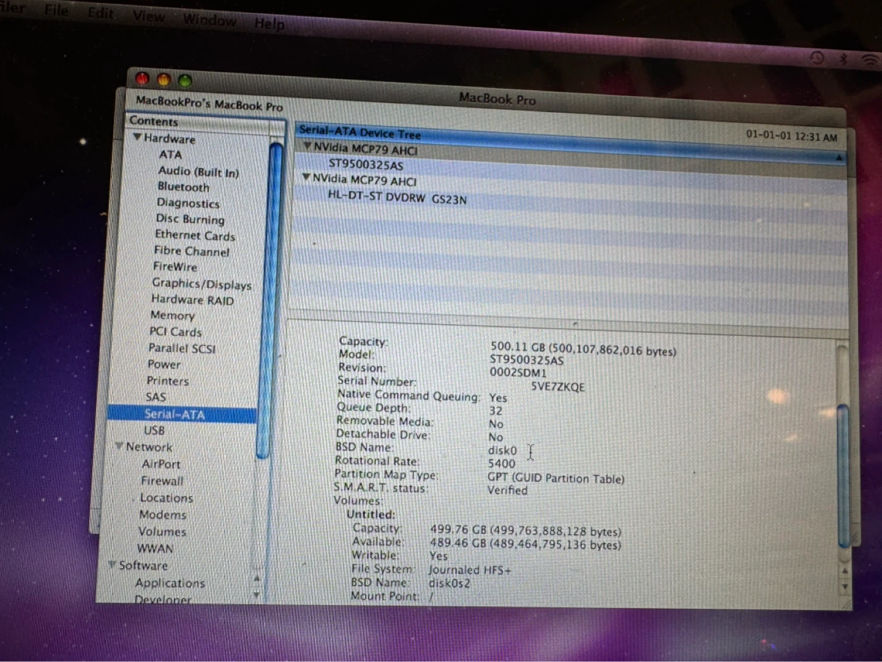Select USB in the sidebar
882x662 pixels.
154,430
